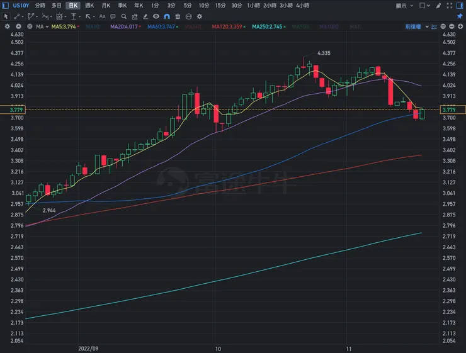Viewport: 466px width, 353px height.
Task: Switch to 4小時 chart interval
Action: coord(302,6)
